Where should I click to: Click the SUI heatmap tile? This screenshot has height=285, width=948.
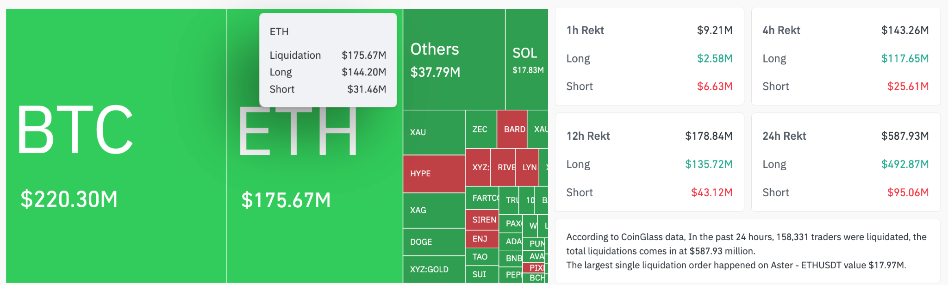tap(481, 274)
